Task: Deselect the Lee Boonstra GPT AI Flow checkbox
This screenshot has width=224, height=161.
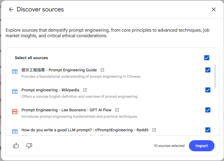Action: tap(208, 110)
